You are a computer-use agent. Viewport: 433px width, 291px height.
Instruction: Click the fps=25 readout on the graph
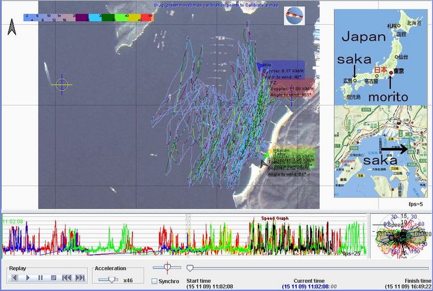pyautogui.click(x=351, y=253)
